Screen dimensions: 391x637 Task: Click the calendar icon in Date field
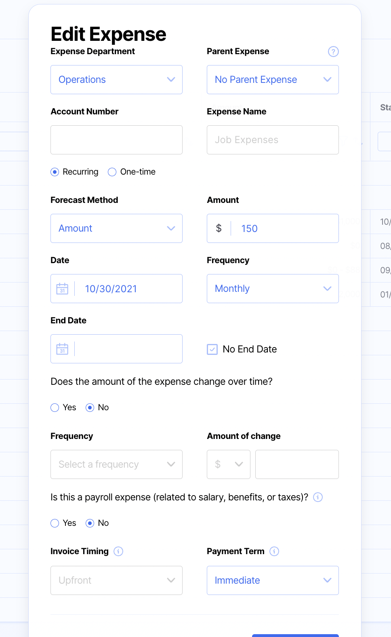pyautogui.click(x=62, y=289)
